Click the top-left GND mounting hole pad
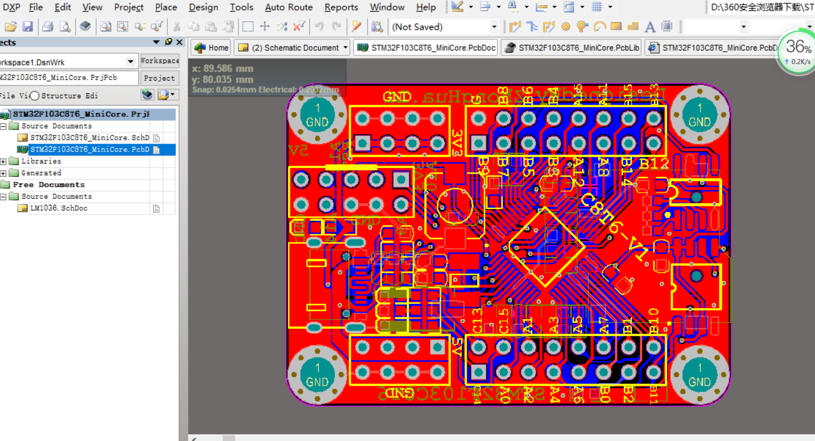The height and width of the screenshot is (441, 815). coord(317,115)
